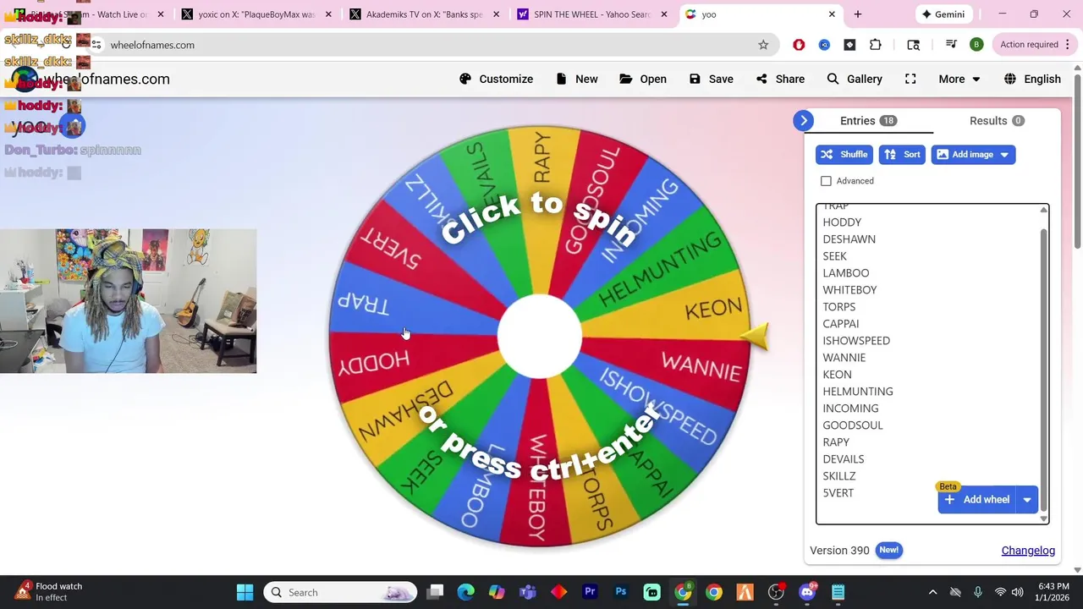Click the page vertical scrollbar
The image size is (1083, 609).
click(1077, 161)
